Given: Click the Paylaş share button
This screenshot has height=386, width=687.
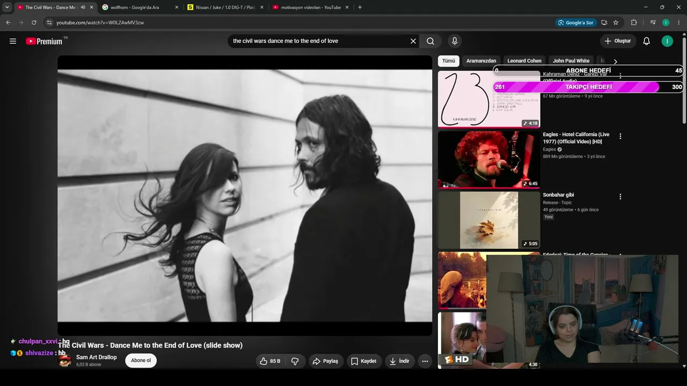Looking at the screenshot, I should tap(325, 361).
